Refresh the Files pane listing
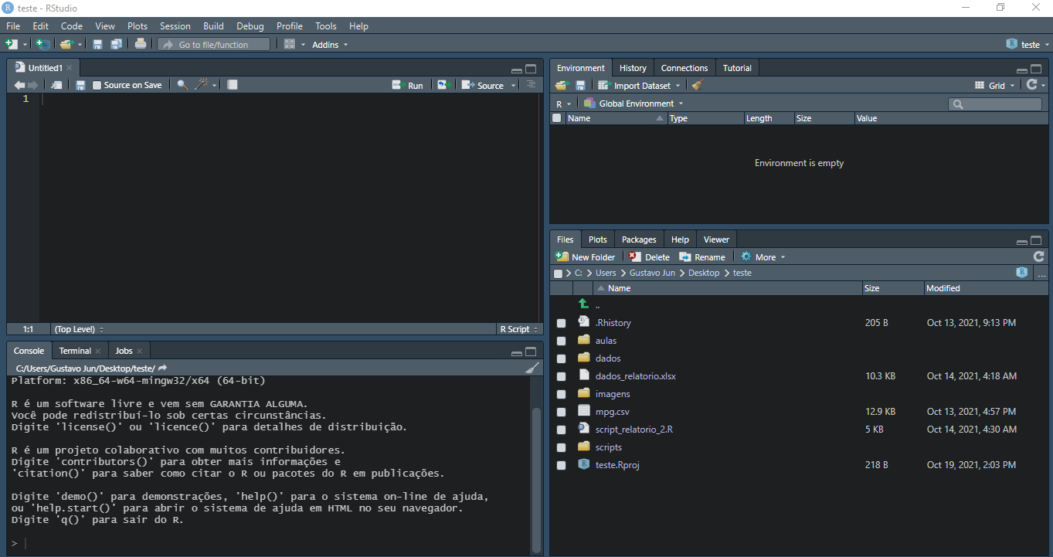Viewport: 1053px width, 557px height. (x=1038, y=256)
